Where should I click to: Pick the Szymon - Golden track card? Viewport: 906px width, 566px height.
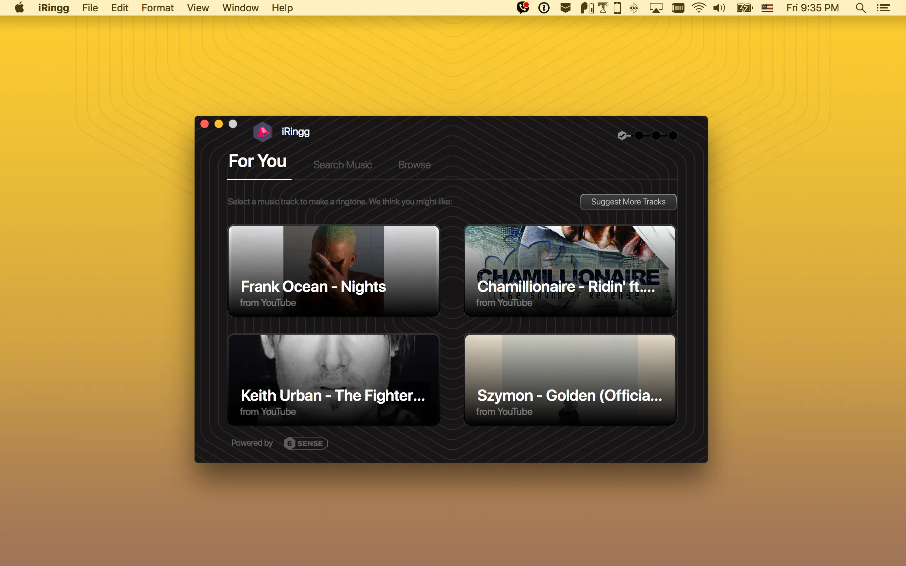click(x=570, y=380)
